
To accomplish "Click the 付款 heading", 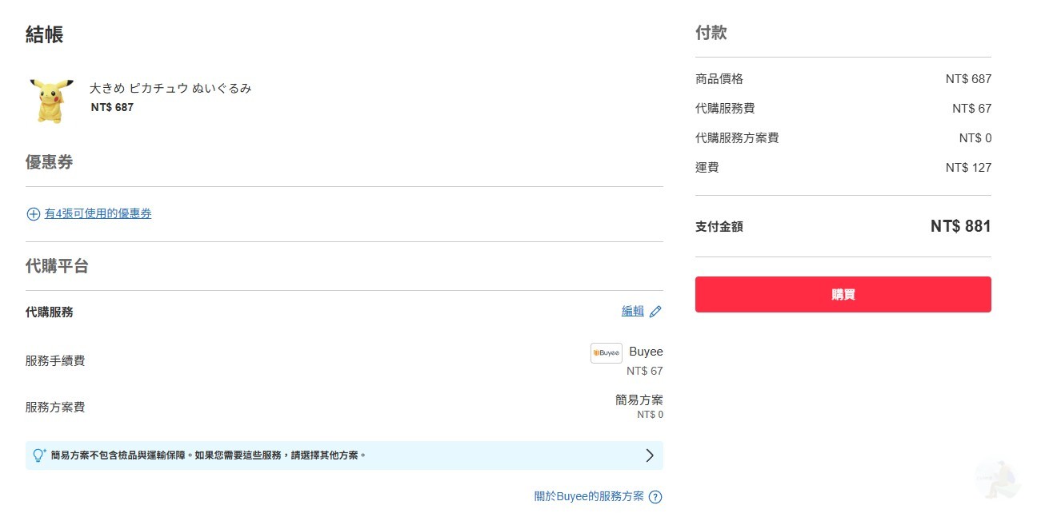I will tap(711, 33).
